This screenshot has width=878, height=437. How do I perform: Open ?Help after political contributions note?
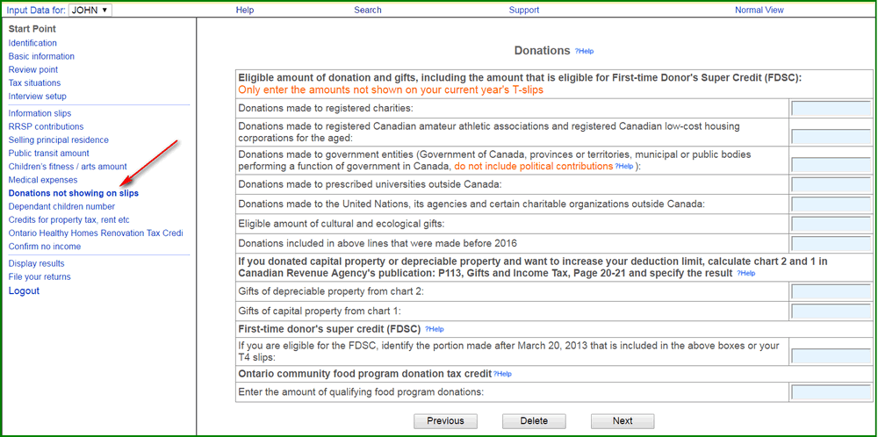[x=624, y=167]
